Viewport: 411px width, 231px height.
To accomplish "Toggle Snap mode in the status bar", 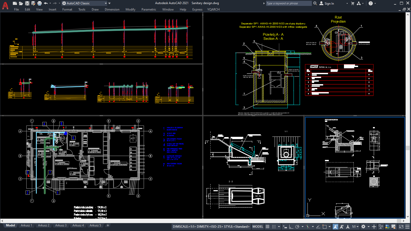I will click(x=274, y=227).
